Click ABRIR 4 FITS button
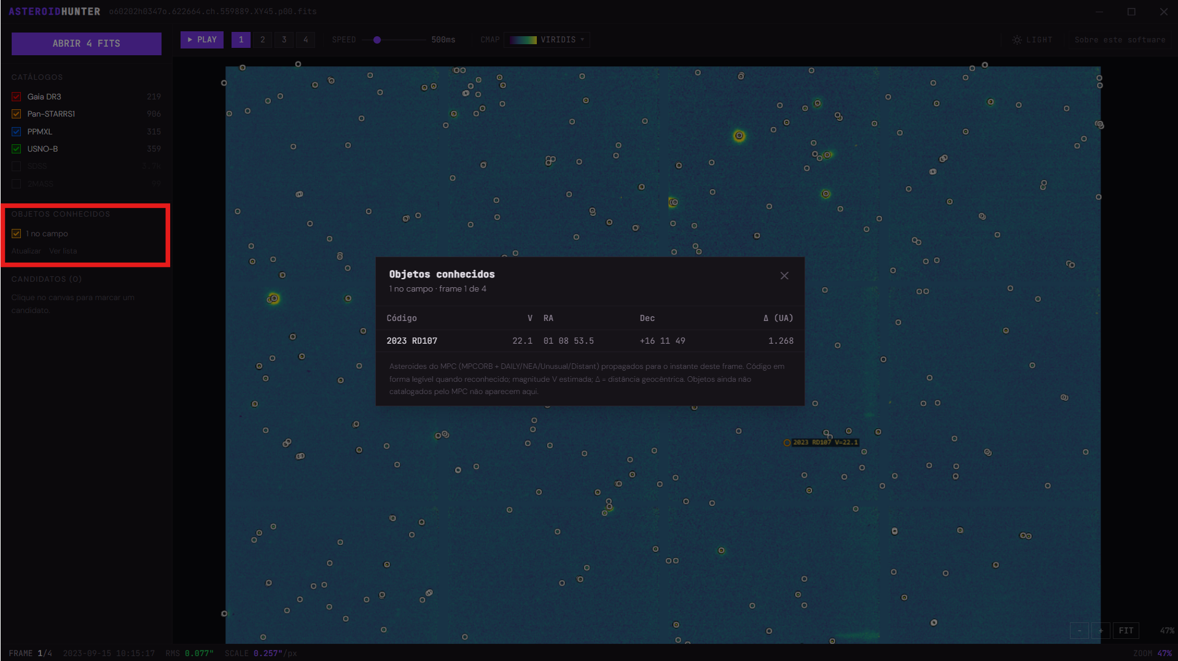This screenshot has height=661, width=1178. point(87,44)
